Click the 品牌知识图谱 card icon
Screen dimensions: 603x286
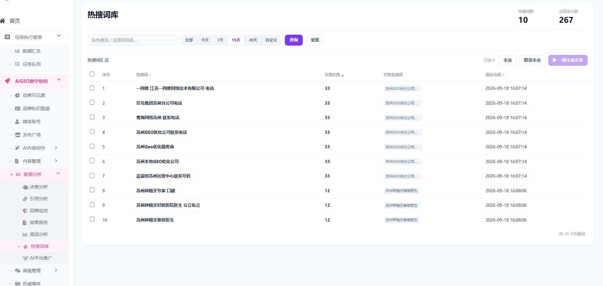click(17, 108)
